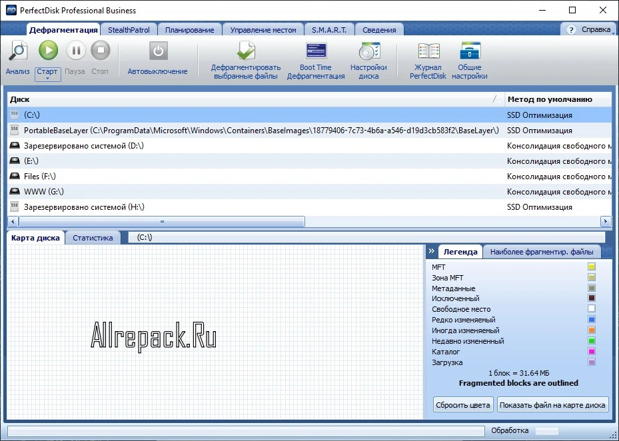Click SSD icon of PortableBaseLayer row
The height and width of the screenshot is (441, 619).
coord(15,130)
